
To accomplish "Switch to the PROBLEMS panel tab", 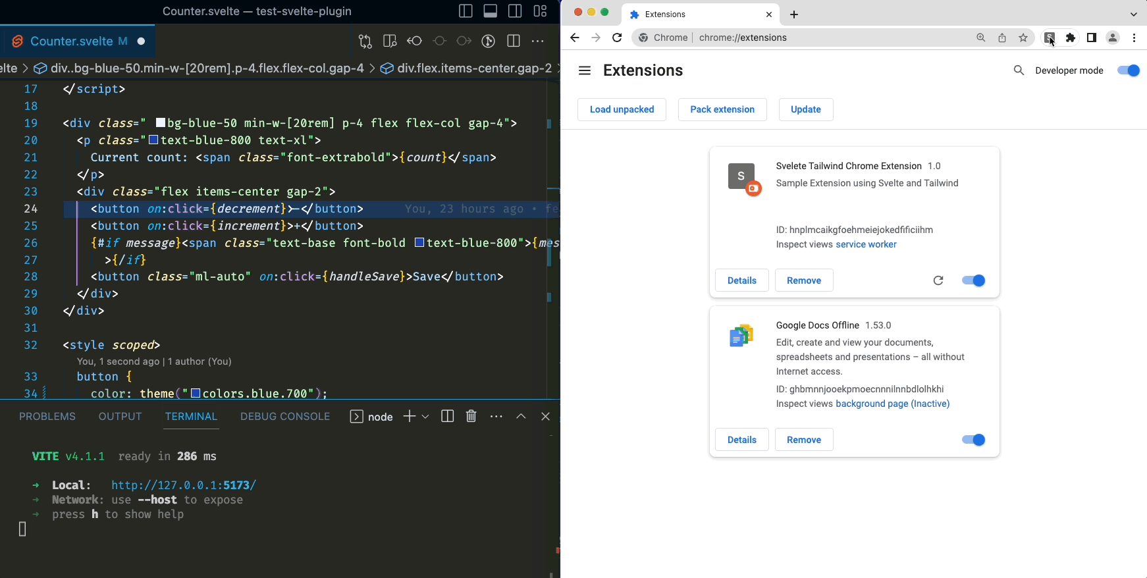I will coord(47,417).
